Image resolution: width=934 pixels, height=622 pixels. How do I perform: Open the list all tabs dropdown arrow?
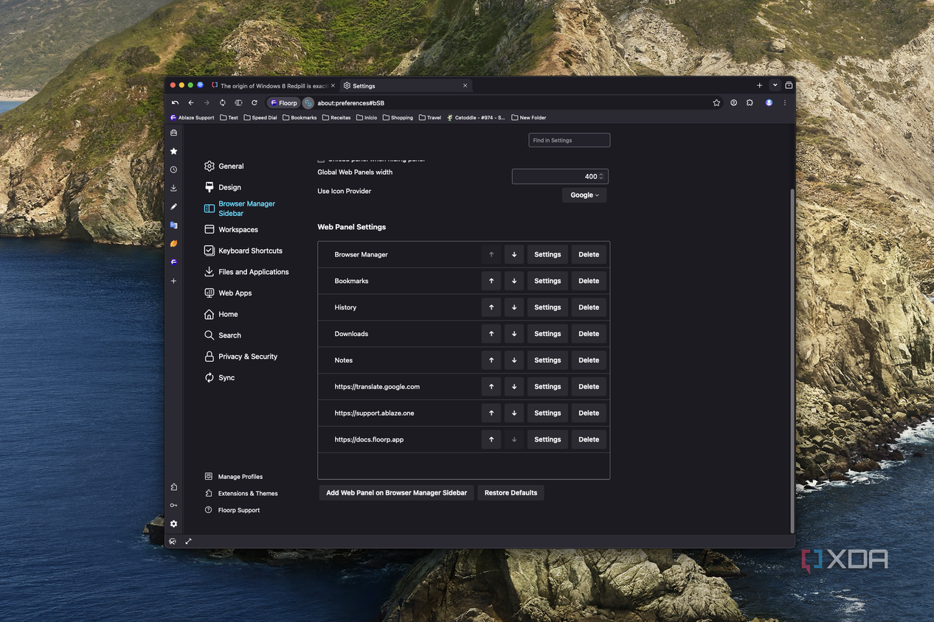(775, 85)
